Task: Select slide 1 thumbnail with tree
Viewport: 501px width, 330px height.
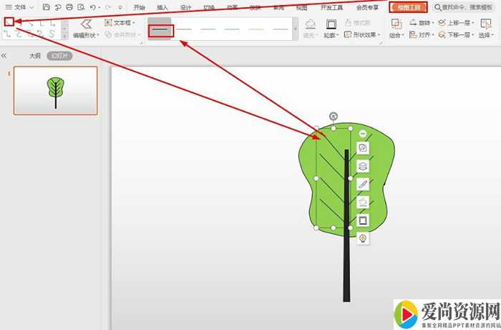Action: 56,91
